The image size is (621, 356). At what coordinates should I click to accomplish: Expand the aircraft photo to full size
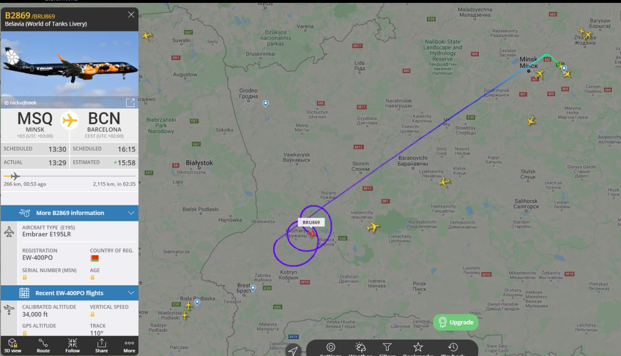(130, 103)
